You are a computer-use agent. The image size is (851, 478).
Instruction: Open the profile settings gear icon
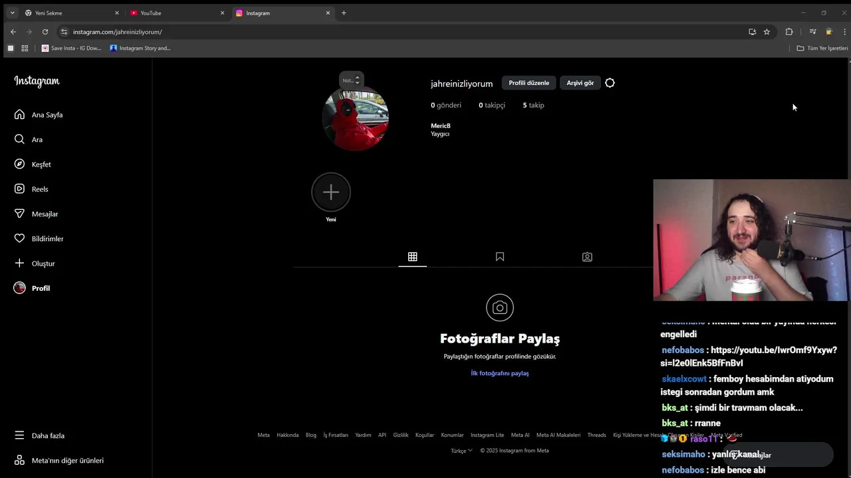pos(610,83)
